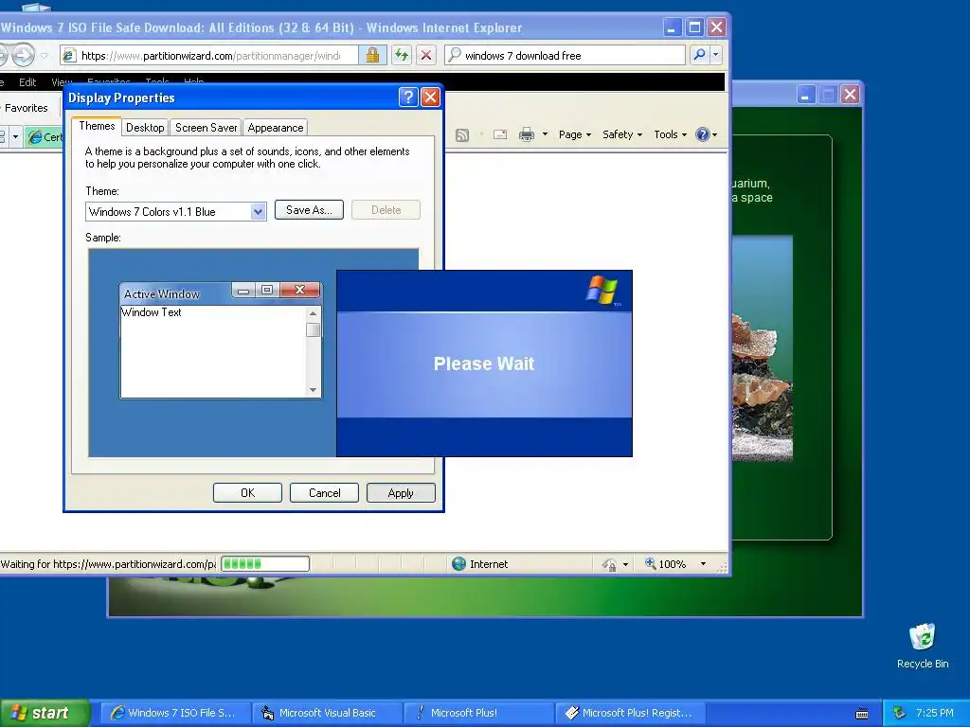970x727 pixels.
Task: Click the Certificate tab IE icon
Action: [x=35, y=136]
